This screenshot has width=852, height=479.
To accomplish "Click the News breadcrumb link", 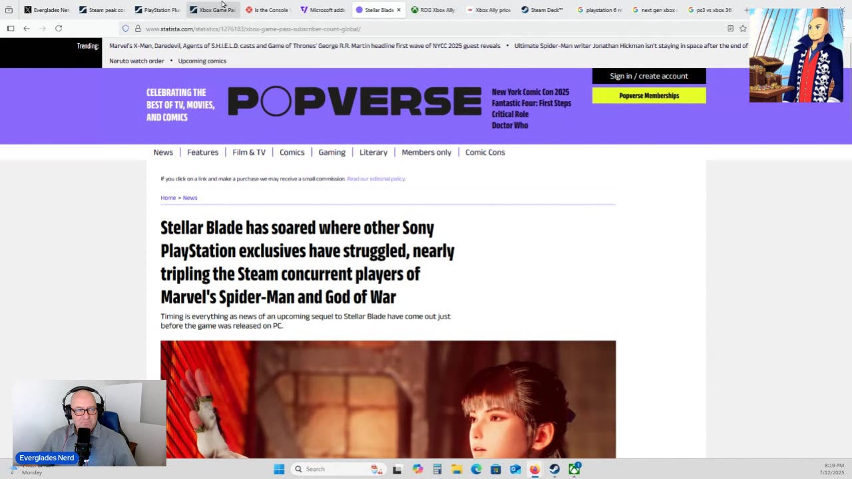I will click(x=190, y=198).
